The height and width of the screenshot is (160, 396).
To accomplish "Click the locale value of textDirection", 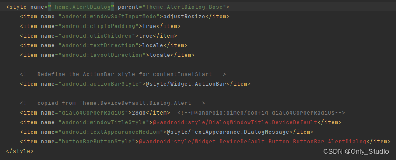I will pos(153,45).
